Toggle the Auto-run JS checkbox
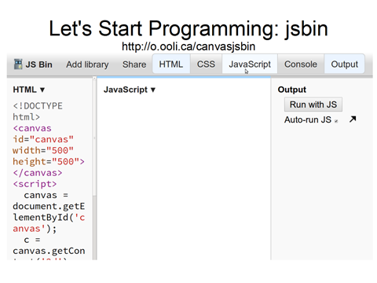The height and width of the screenshot is (283, 377). point(336,121)
